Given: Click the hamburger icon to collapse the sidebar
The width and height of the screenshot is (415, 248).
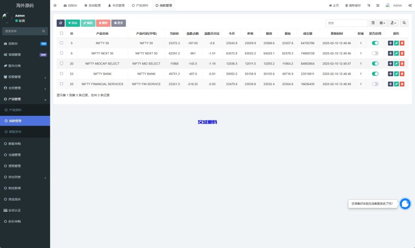Looking at the screenshot, I should pyautogui.click(x=55, y=5).
